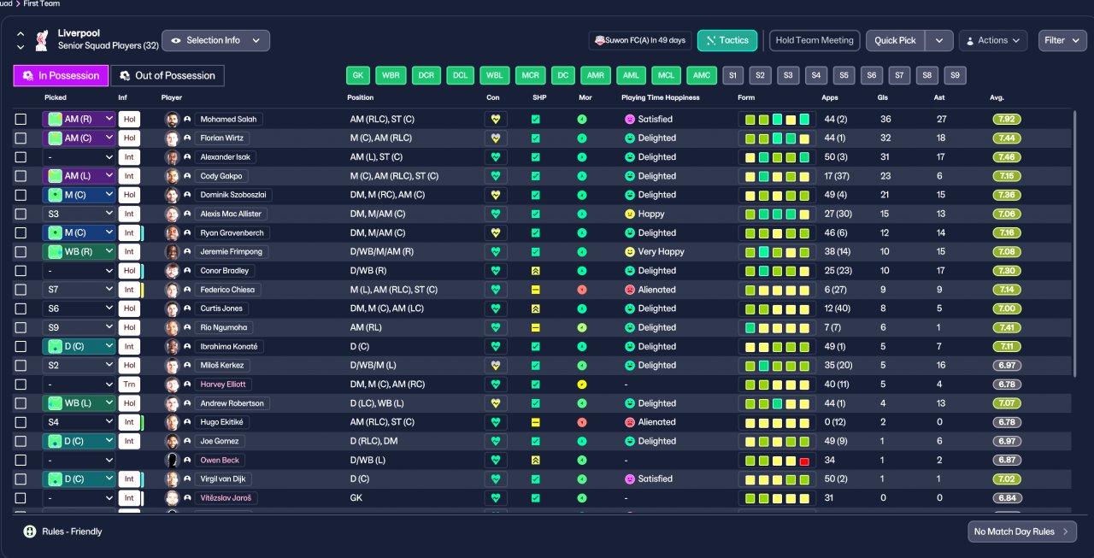This screenshot has height=558, width=1094.
Task: Click Florian Wirtz's morale icon
Action: click(x=582, y=138)
